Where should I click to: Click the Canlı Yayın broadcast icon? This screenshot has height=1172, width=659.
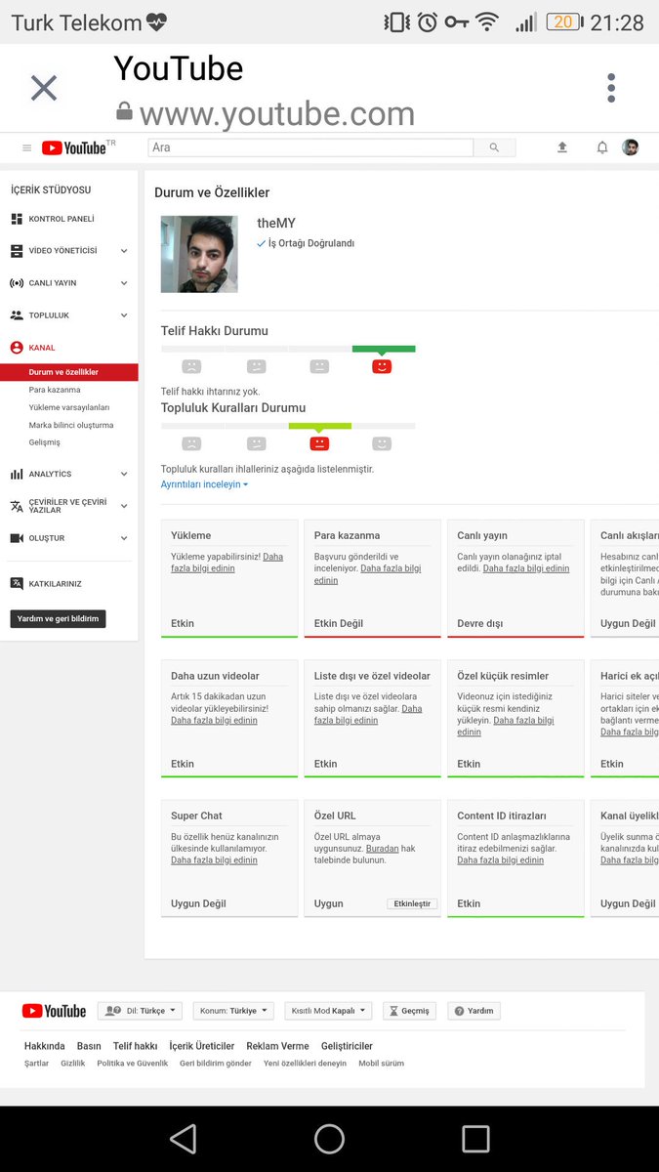click(x=17, y=283)
